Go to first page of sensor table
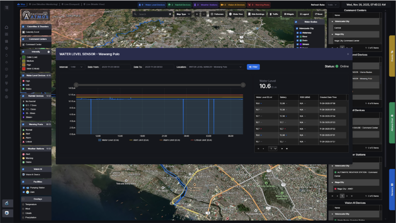 click(258, 148)
